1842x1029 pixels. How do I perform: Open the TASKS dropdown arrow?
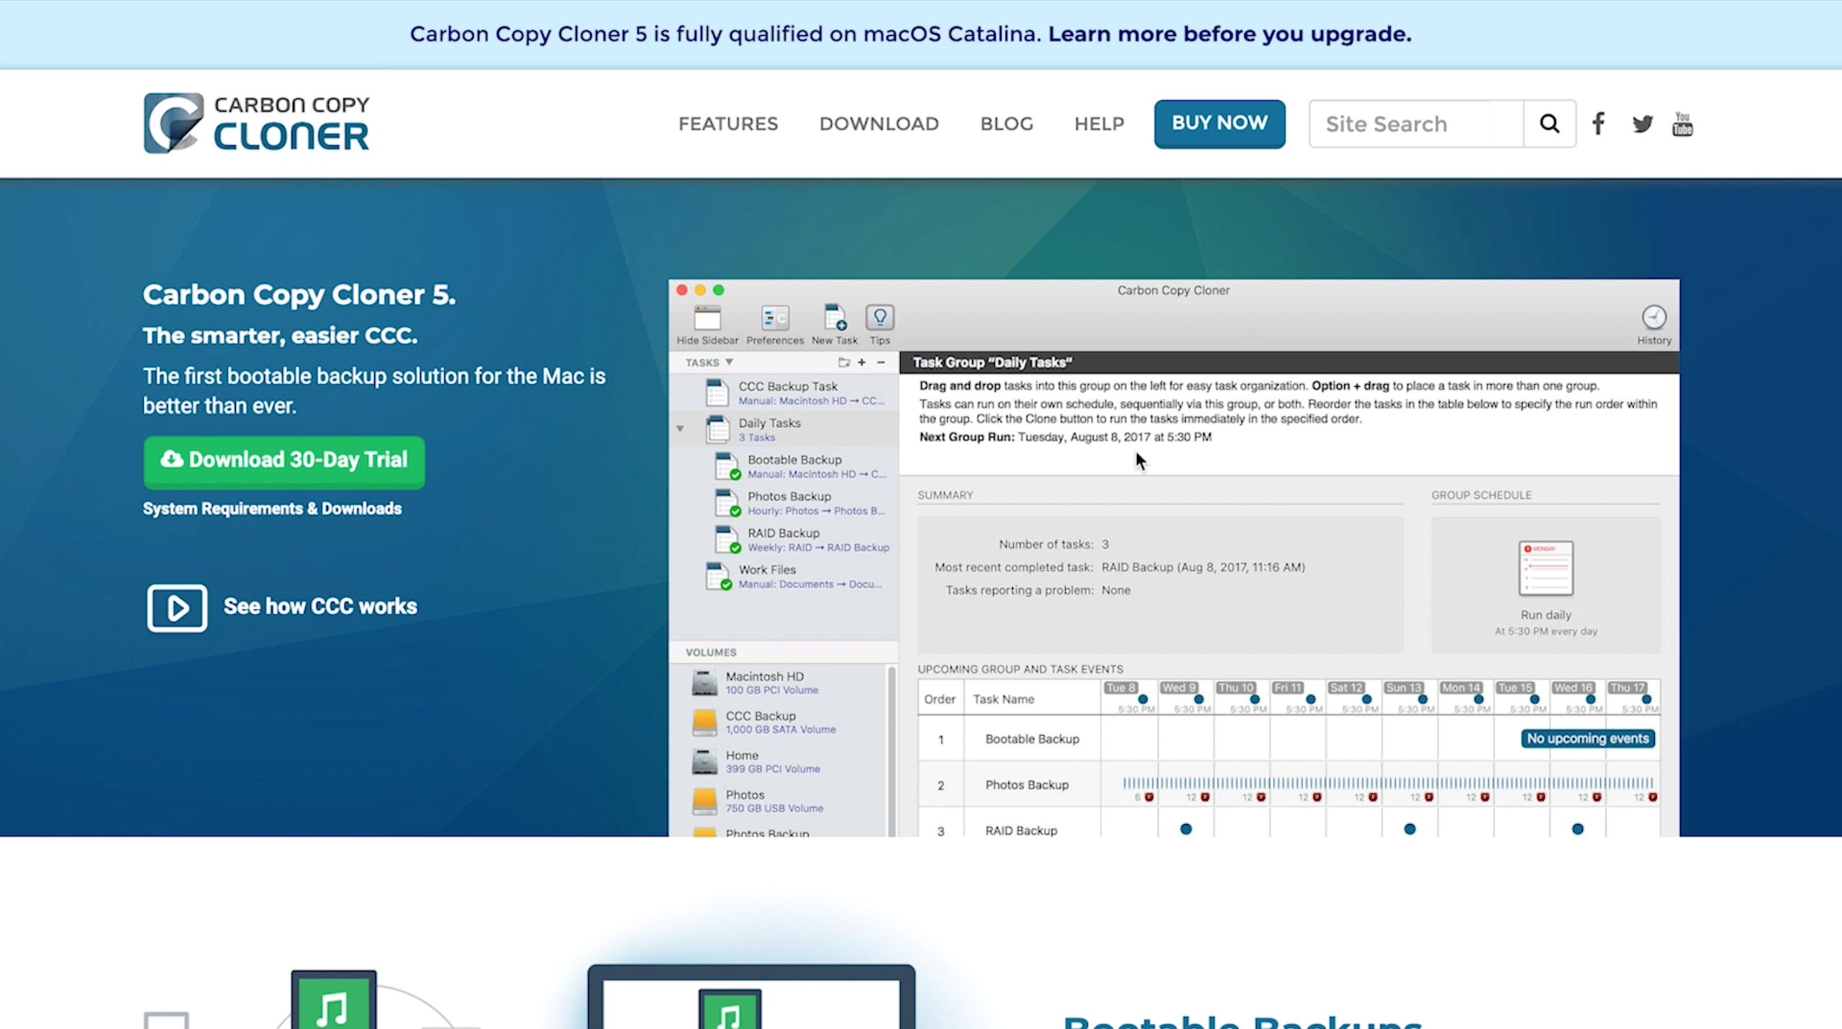pyautogui.click(x=729, y=362)
